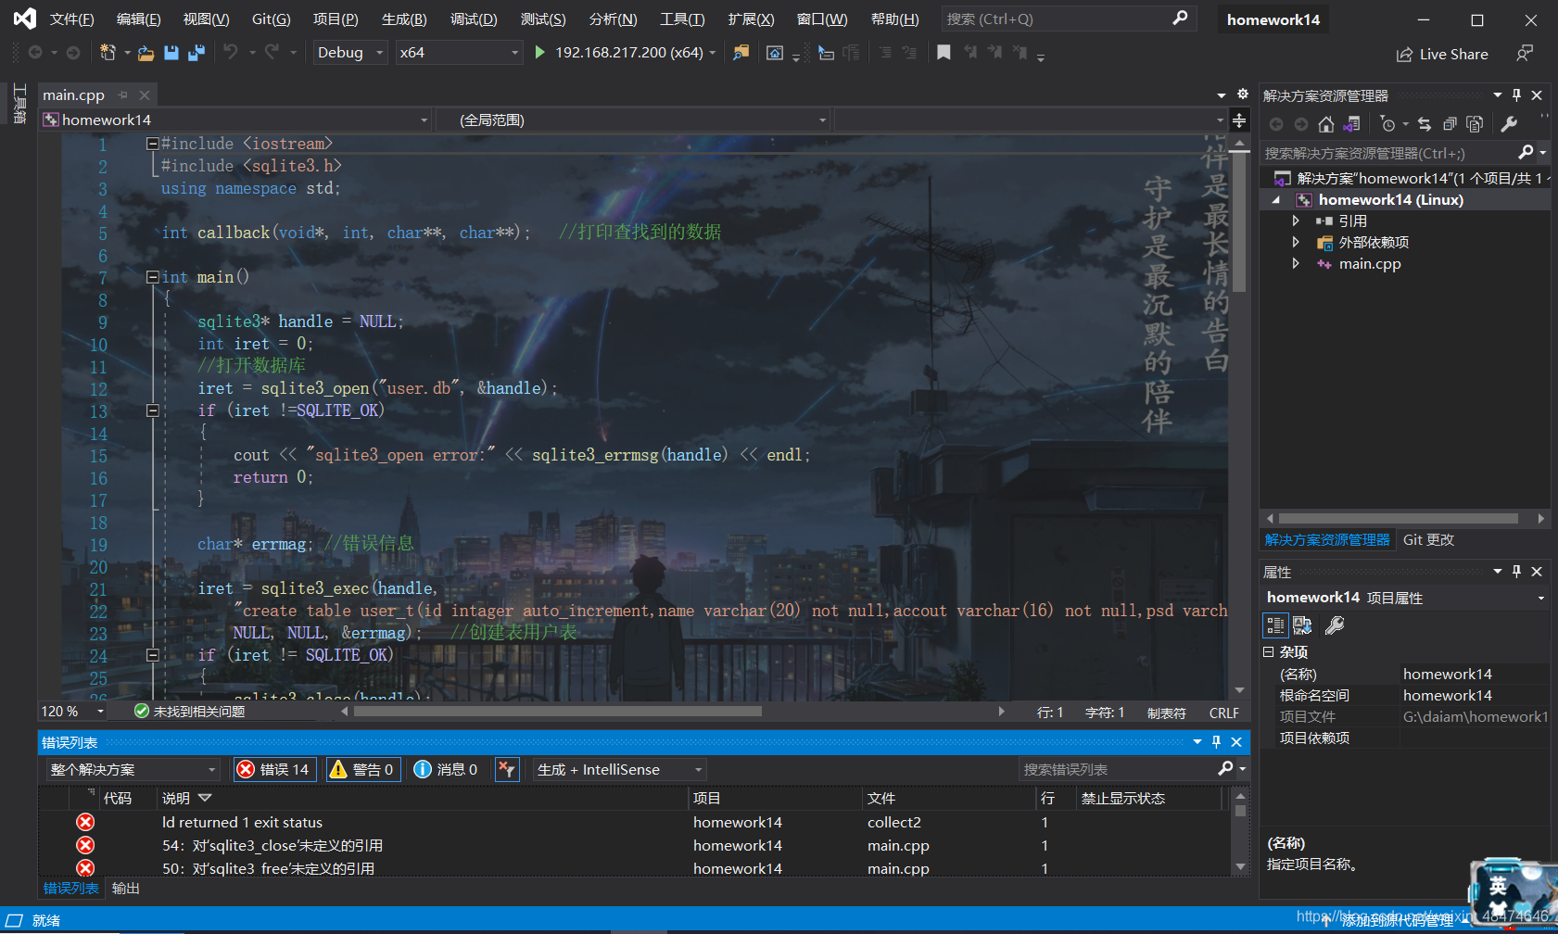Expand the 引用 tree node
Viewport: 1558px width, 934px height.
(1296, 221)
